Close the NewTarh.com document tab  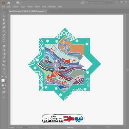click(46, 11)
